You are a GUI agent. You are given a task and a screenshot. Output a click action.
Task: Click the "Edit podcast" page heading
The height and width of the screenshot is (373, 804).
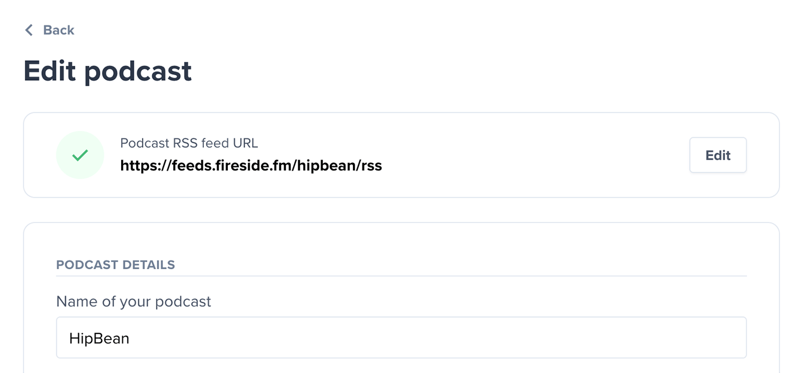tap(108, 71)
